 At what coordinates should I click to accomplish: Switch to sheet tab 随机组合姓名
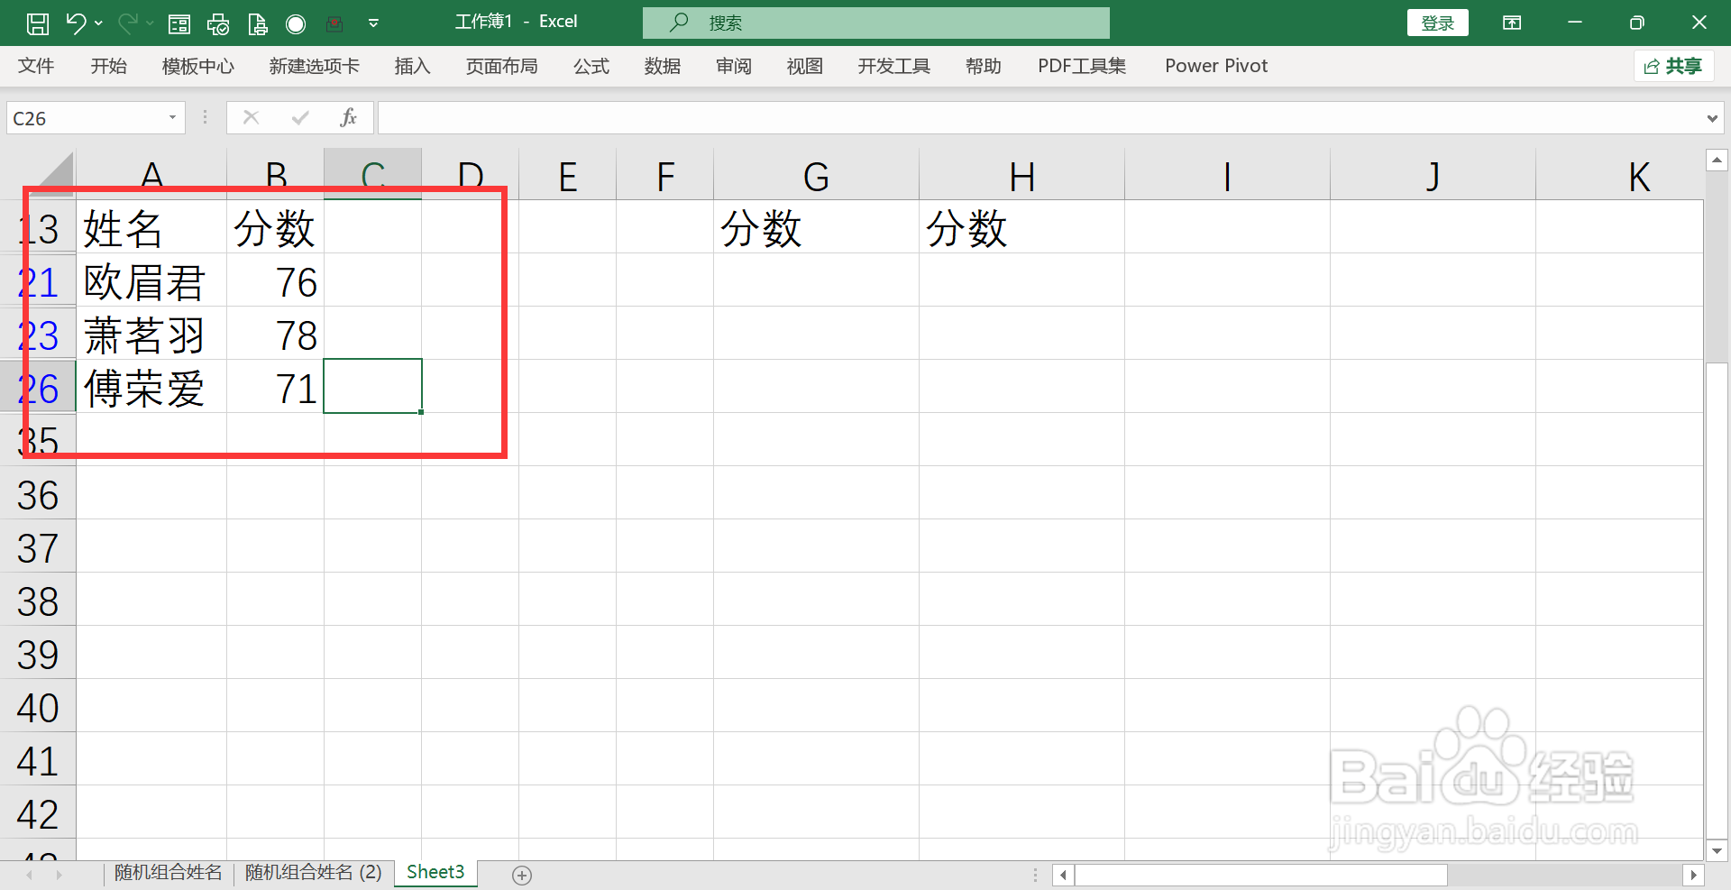[x=169, y=873]
